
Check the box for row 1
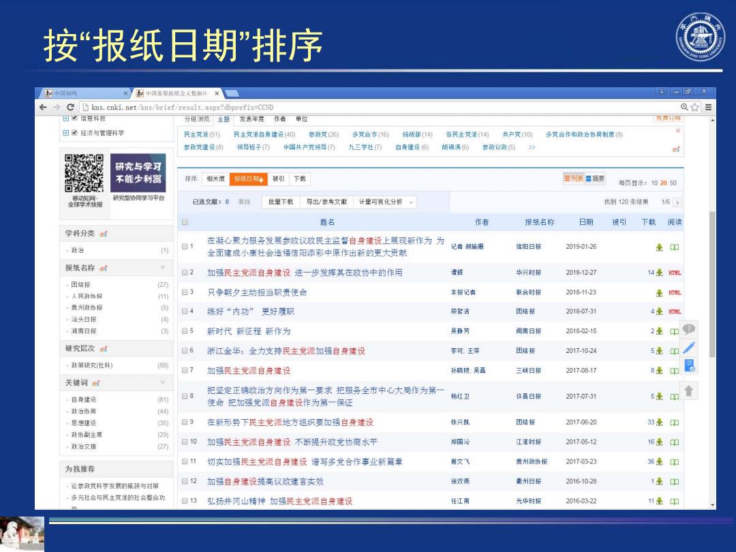point(185,247)
